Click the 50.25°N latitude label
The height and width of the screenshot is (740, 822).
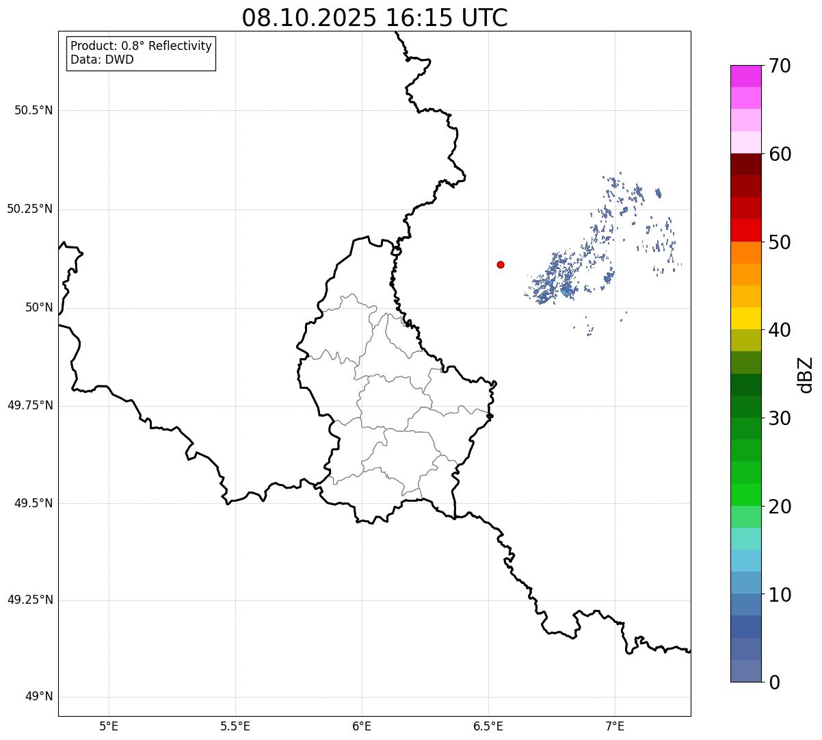click(30, 209)
